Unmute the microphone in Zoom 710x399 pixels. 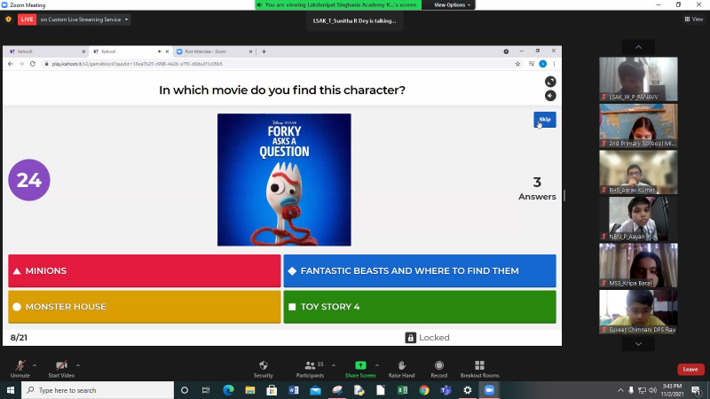pos(20,366)
